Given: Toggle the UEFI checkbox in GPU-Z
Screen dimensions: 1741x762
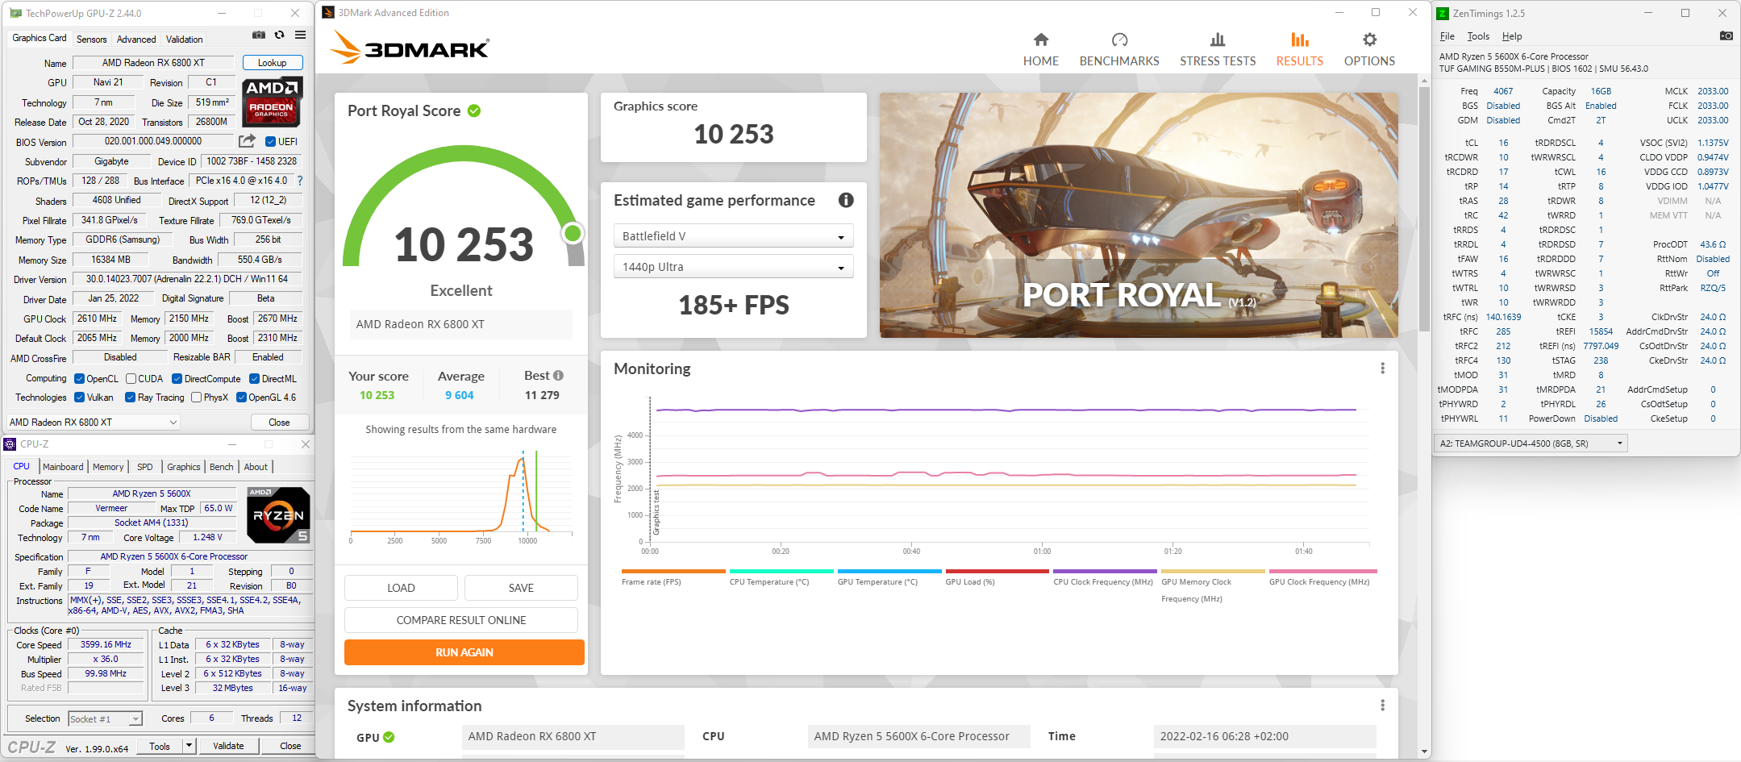Looking at the screenshot, I should (x=271, y=142).
